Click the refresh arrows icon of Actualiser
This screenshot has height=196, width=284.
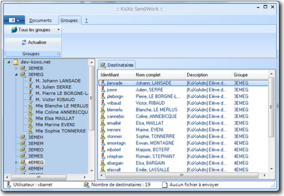tap(24, 42)
